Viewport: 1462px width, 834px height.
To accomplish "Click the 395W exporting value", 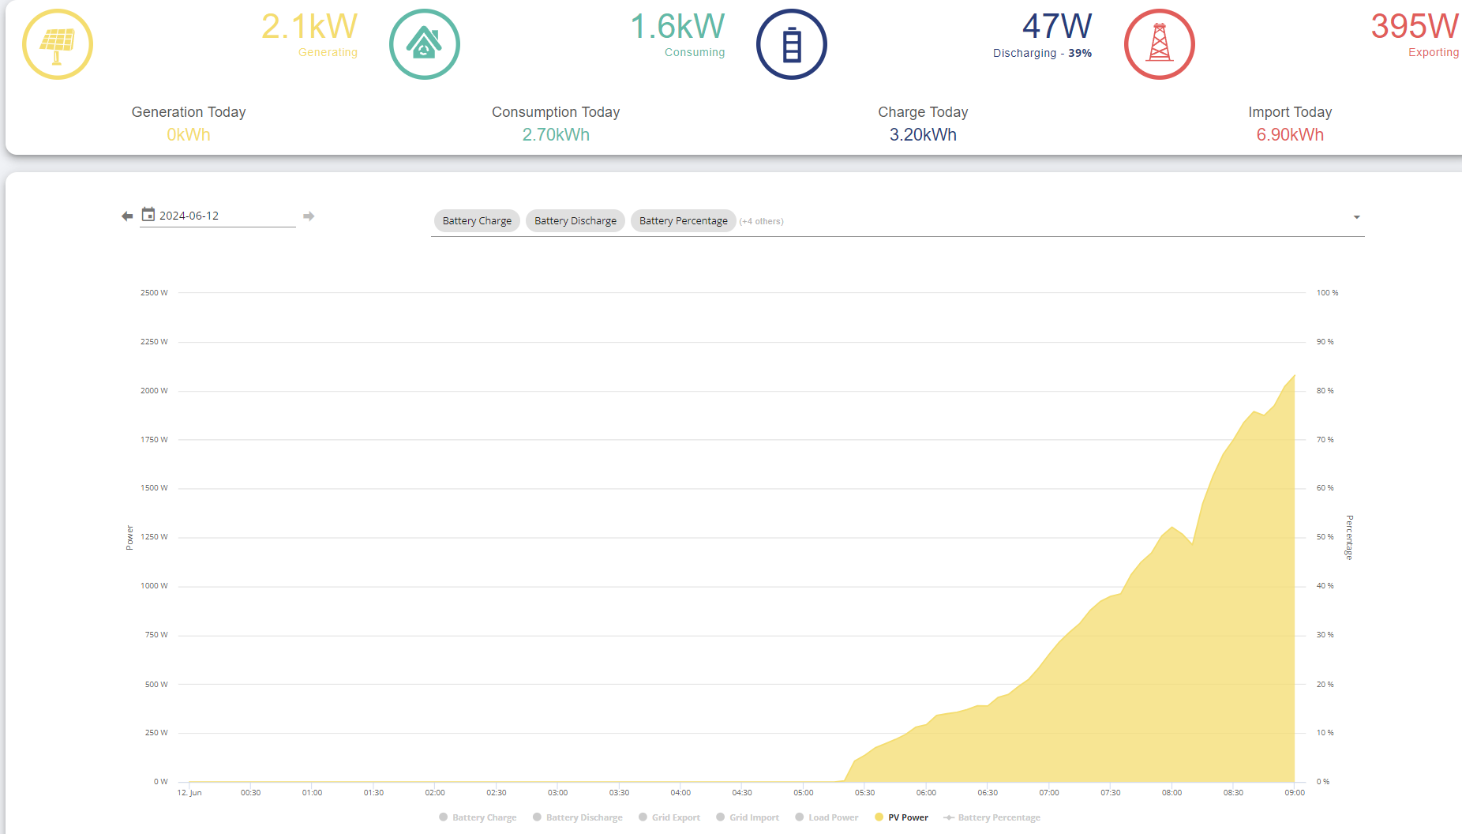I will click(x=1415, y=27).
